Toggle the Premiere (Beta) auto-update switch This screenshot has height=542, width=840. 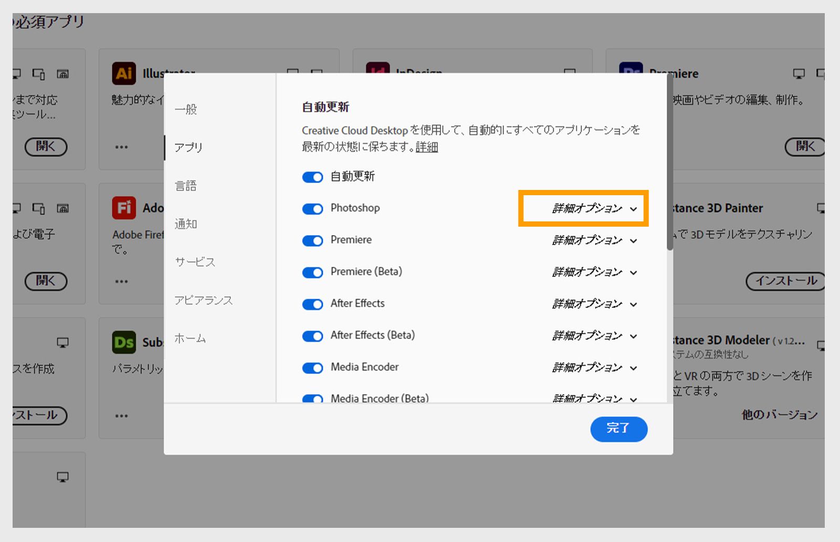pyautogui.click(x=312, y=273)
